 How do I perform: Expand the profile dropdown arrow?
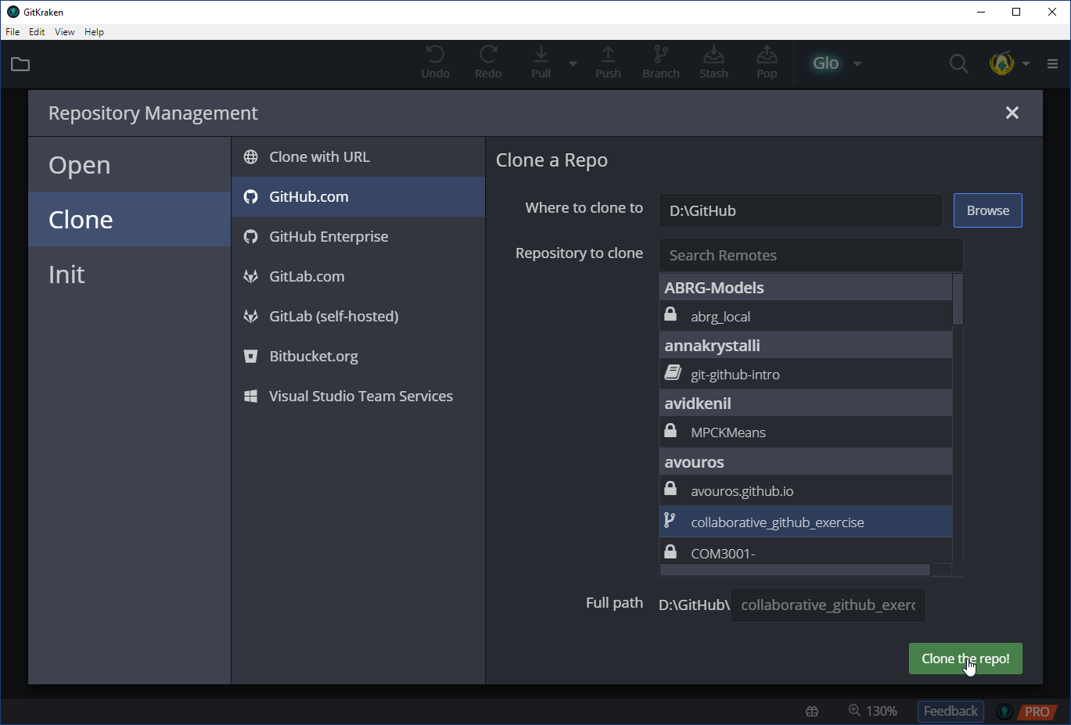pos(1026,64)
